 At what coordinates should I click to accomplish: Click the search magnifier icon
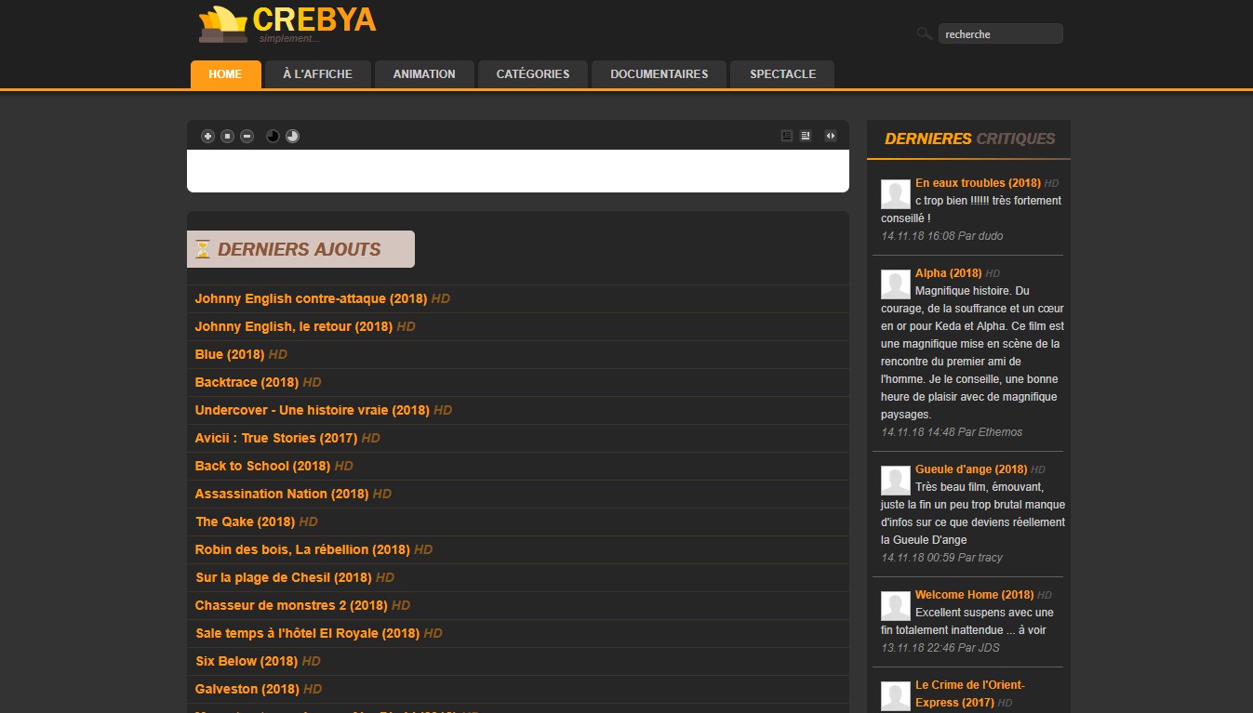coord(924,33)
